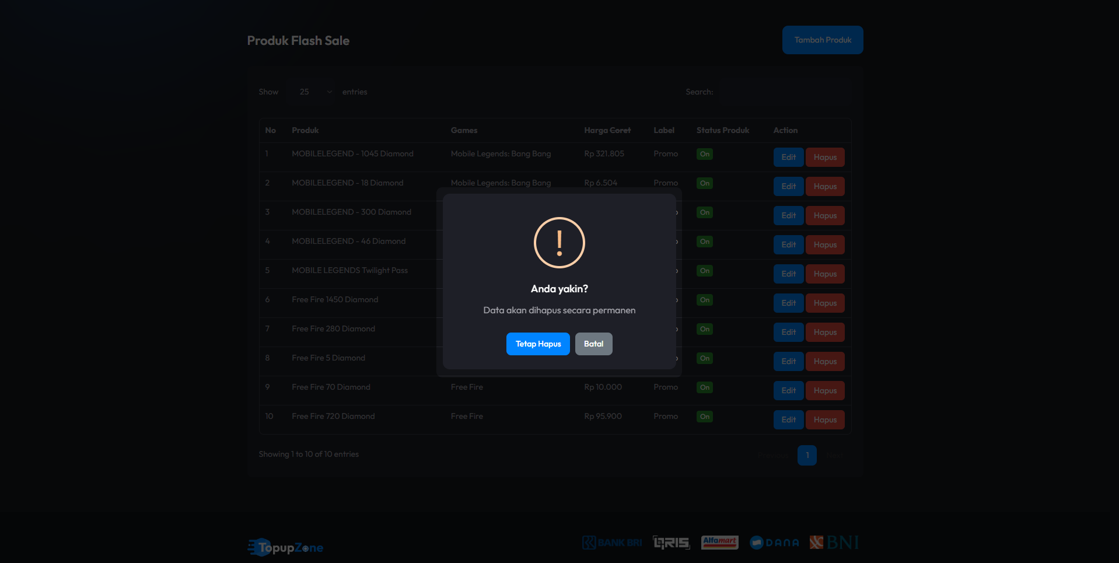
Task: Edit MOBILE LEGENDS Twilight Pass row
Action: click(x=788, y=274)
